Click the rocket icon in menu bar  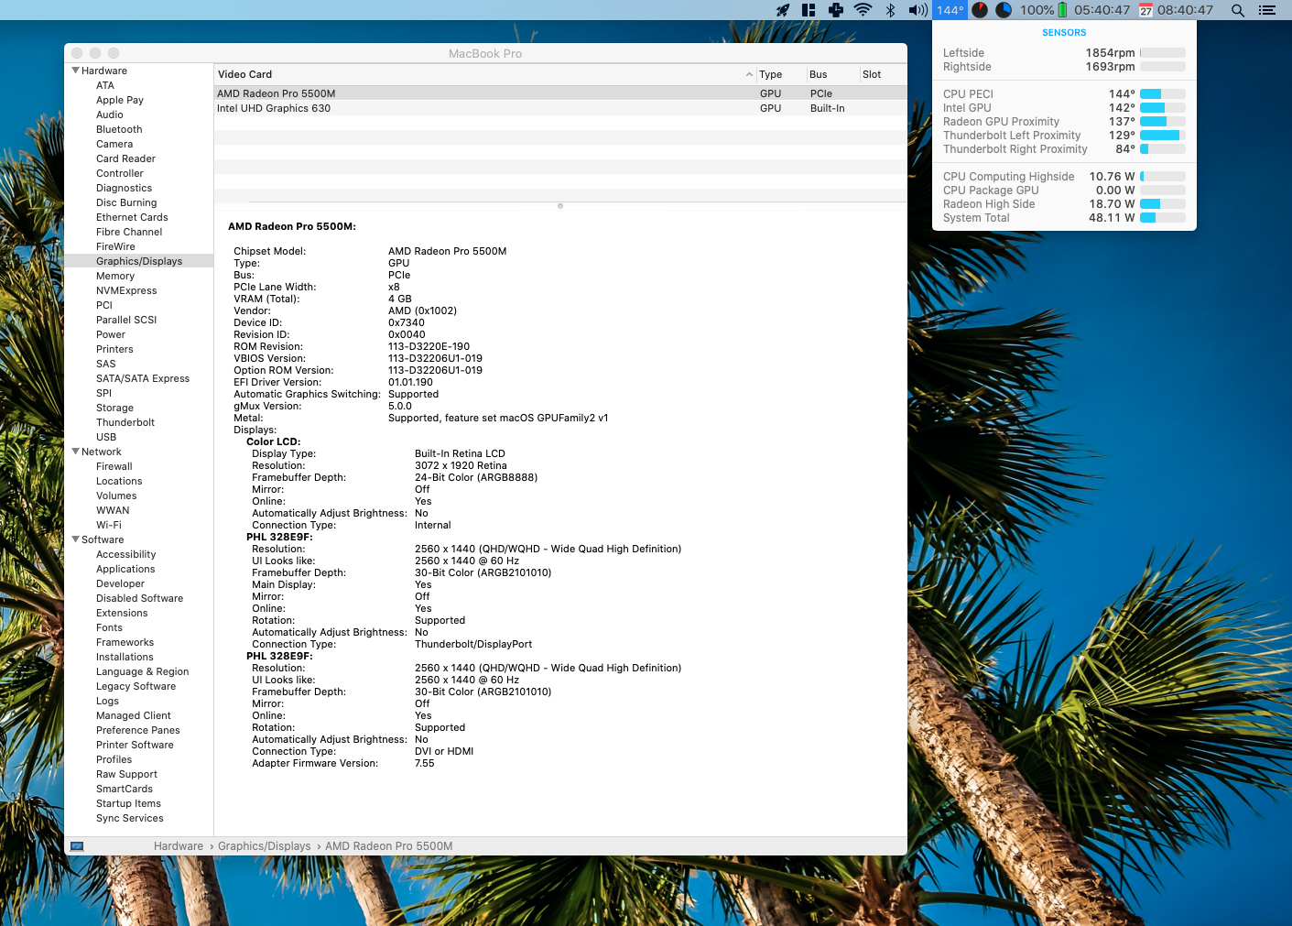click(x=783, y=10)
